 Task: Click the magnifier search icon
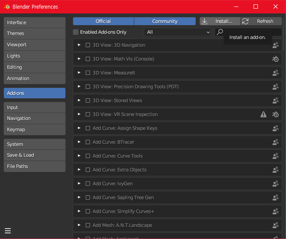[x=220, y=32]
